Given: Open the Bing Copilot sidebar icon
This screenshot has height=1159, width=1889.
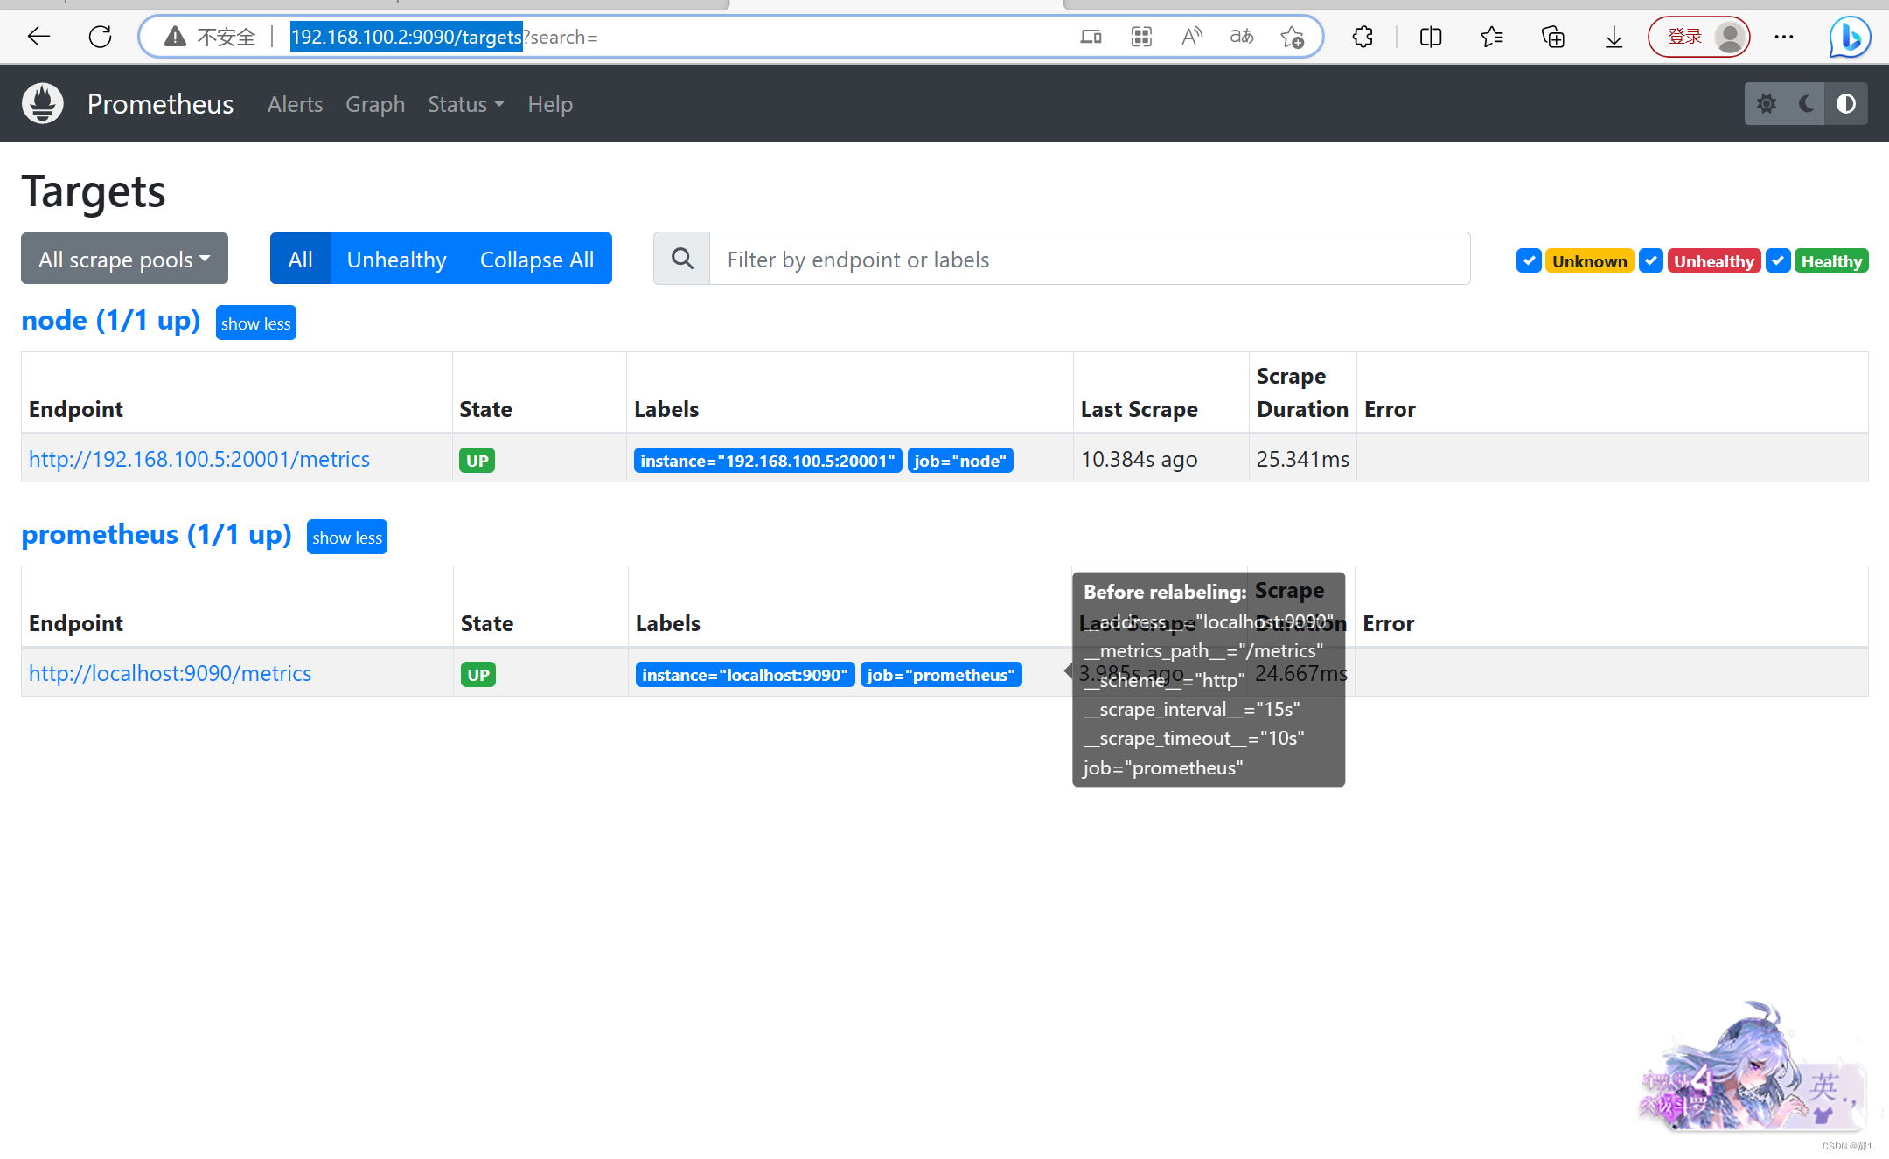Looking at the screenshot, I should (x=1850, y=37).
